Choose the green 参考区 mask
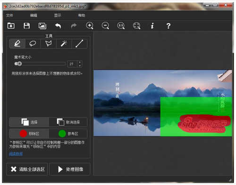The height and width of the screenshot is (185, 236). (x=68, y=134)
